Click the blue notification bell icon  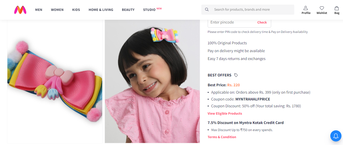pos(336,136)
